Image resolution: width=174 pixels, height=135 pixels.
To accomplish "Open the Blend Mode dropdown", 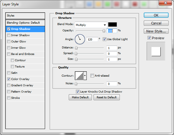I will pos(91,25).
